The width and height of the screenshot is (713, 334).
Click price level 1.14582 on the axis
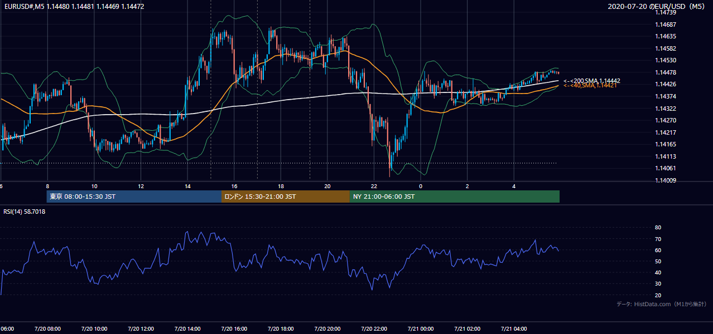coord(666,48)
